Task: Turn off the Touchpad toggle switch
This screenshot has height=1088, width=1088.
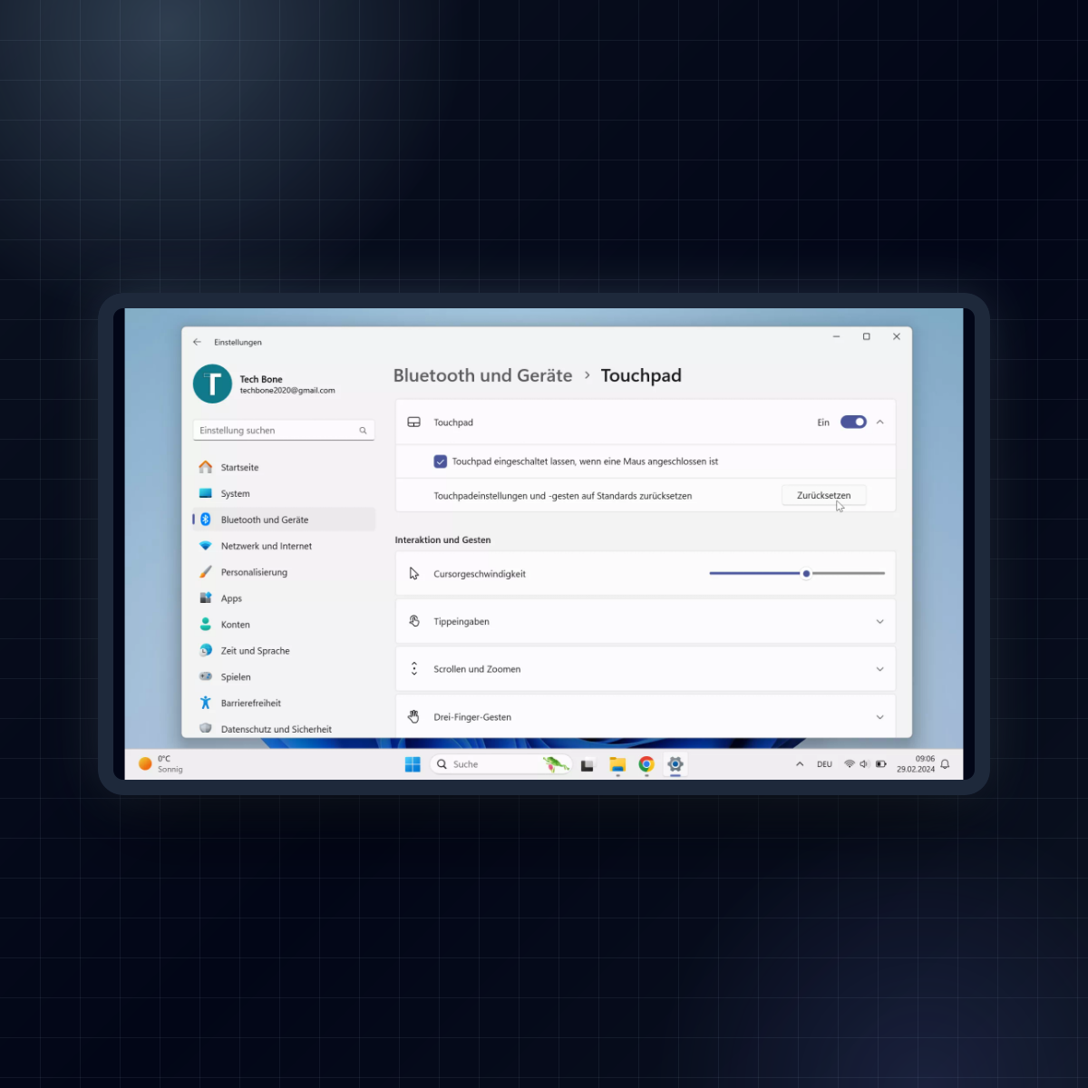Action: pyautogui.click(x=853, y=422)
